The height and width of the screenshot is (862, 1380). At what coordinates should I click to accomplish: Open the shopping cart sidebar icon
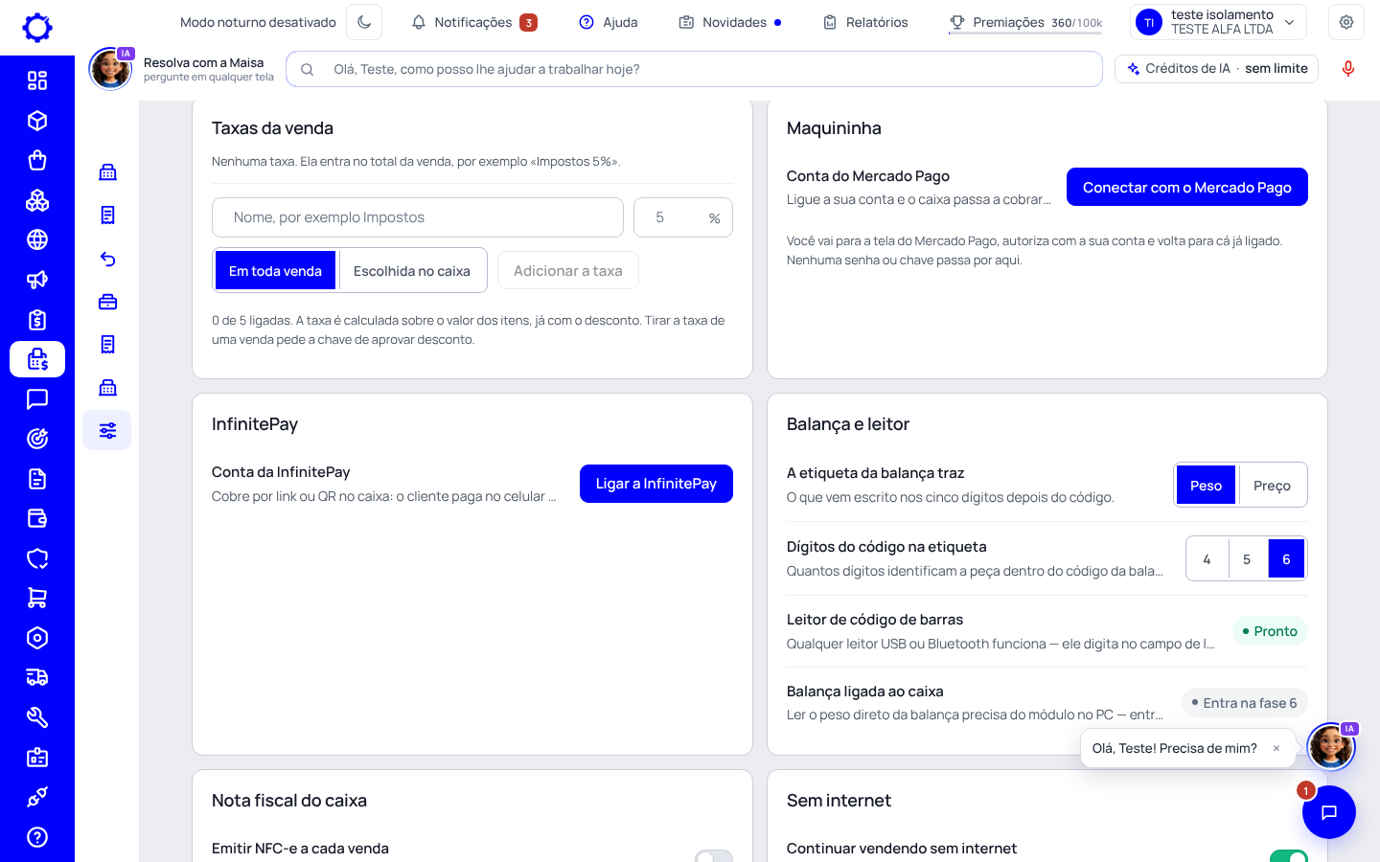click(37, 598)
